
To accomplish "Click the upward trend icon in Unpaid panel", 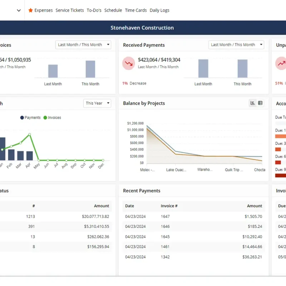I will pos(281,63).
